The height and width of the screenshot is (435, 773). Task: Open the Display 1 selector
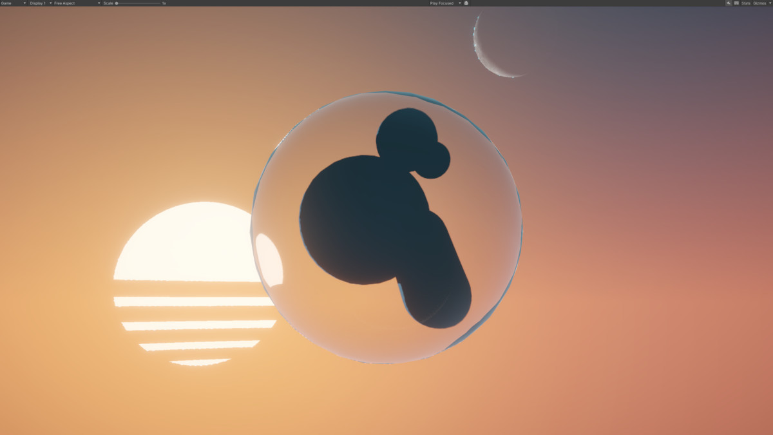[x=39, y=3]
